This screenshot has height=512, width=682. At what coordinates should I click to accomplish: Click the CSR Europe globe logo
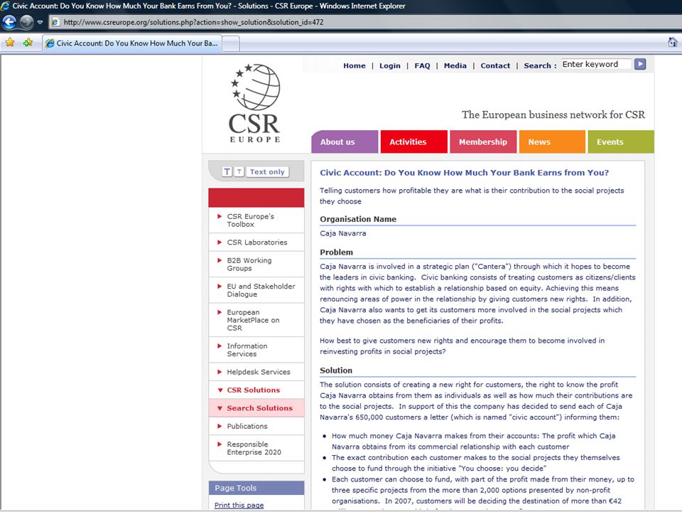(255, 103)
